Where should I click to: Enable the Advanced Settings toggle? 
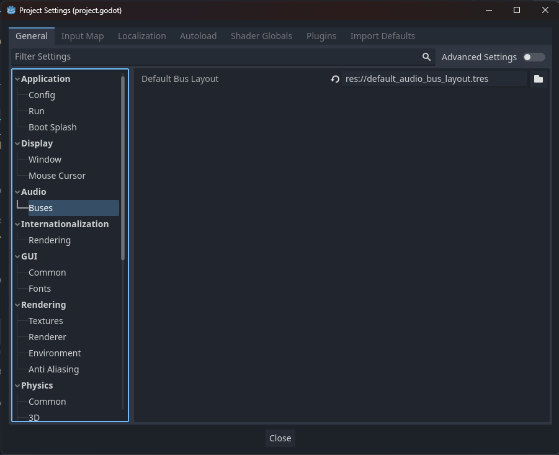coord(534,56)
